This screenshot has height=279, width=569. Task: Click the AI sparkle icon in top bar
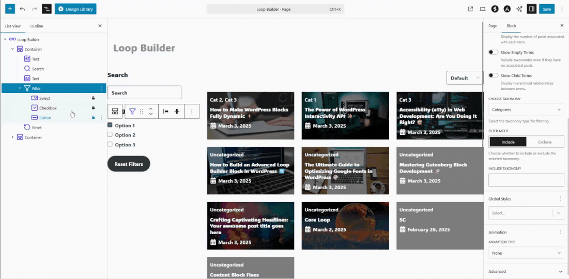(519, 9)
